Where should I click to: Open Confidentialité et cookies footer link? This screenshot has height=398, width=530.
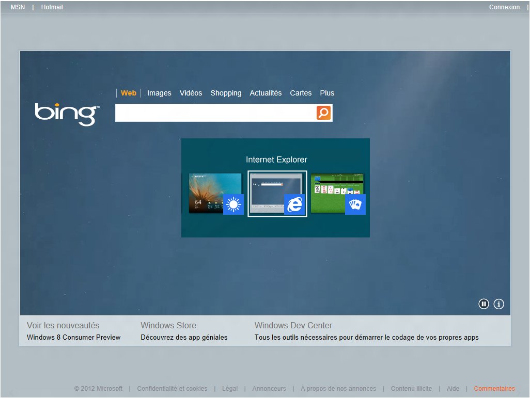[x=172, y=389]
